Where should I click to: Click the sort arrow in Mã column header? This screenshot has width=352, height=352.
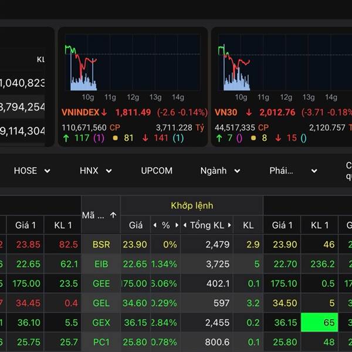pyautogui.click(x=113, y=215)
